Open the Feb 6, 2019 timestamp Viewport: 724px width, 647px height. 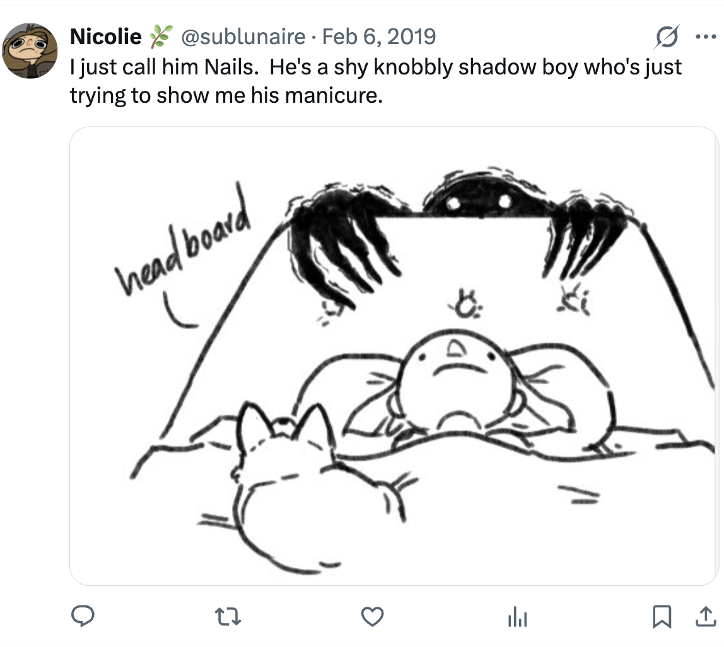coord(379,37)
